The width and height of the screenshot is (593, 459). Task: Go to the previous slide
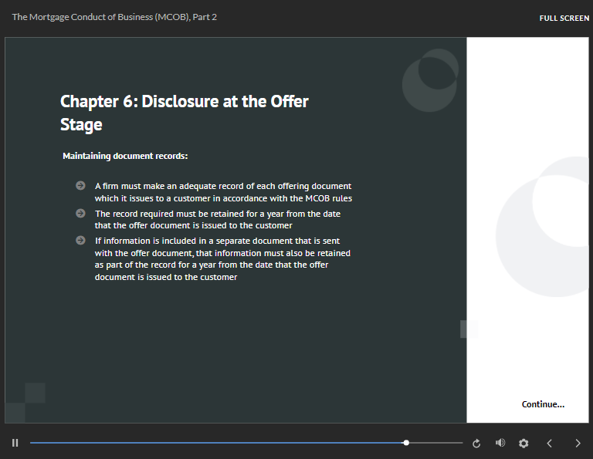coord(549,443)
